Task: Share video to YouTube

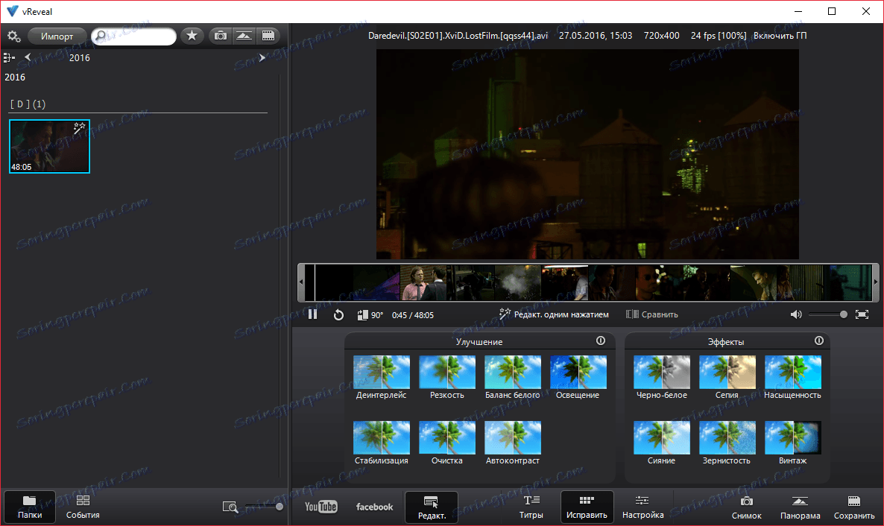Action: tap(321, 507)
